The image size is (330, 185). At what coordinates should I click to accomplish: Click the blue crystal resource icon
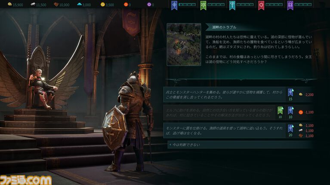(x=79, y=4)
